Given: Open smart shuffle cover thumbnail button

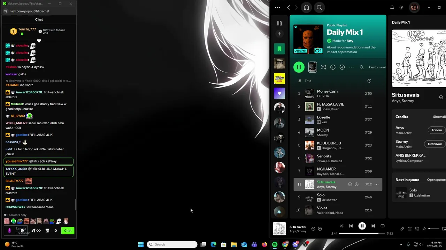Looking at the screenshot, I should 313,67.
